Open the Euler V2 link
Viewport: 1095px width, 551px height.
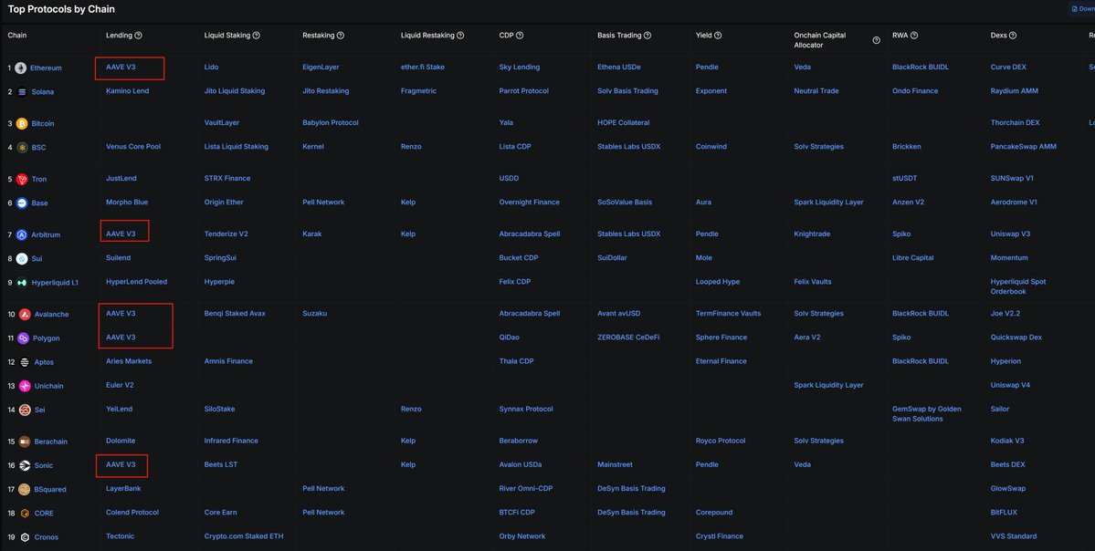(x=121, y=386)
